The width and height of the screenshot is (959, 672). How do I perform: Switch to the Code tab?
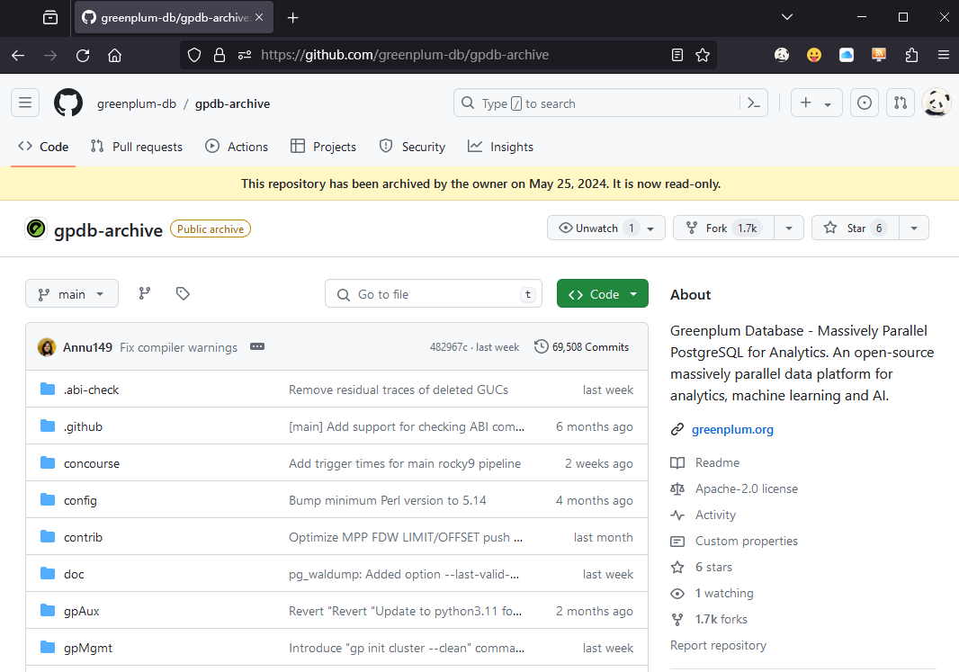point(43,147)
